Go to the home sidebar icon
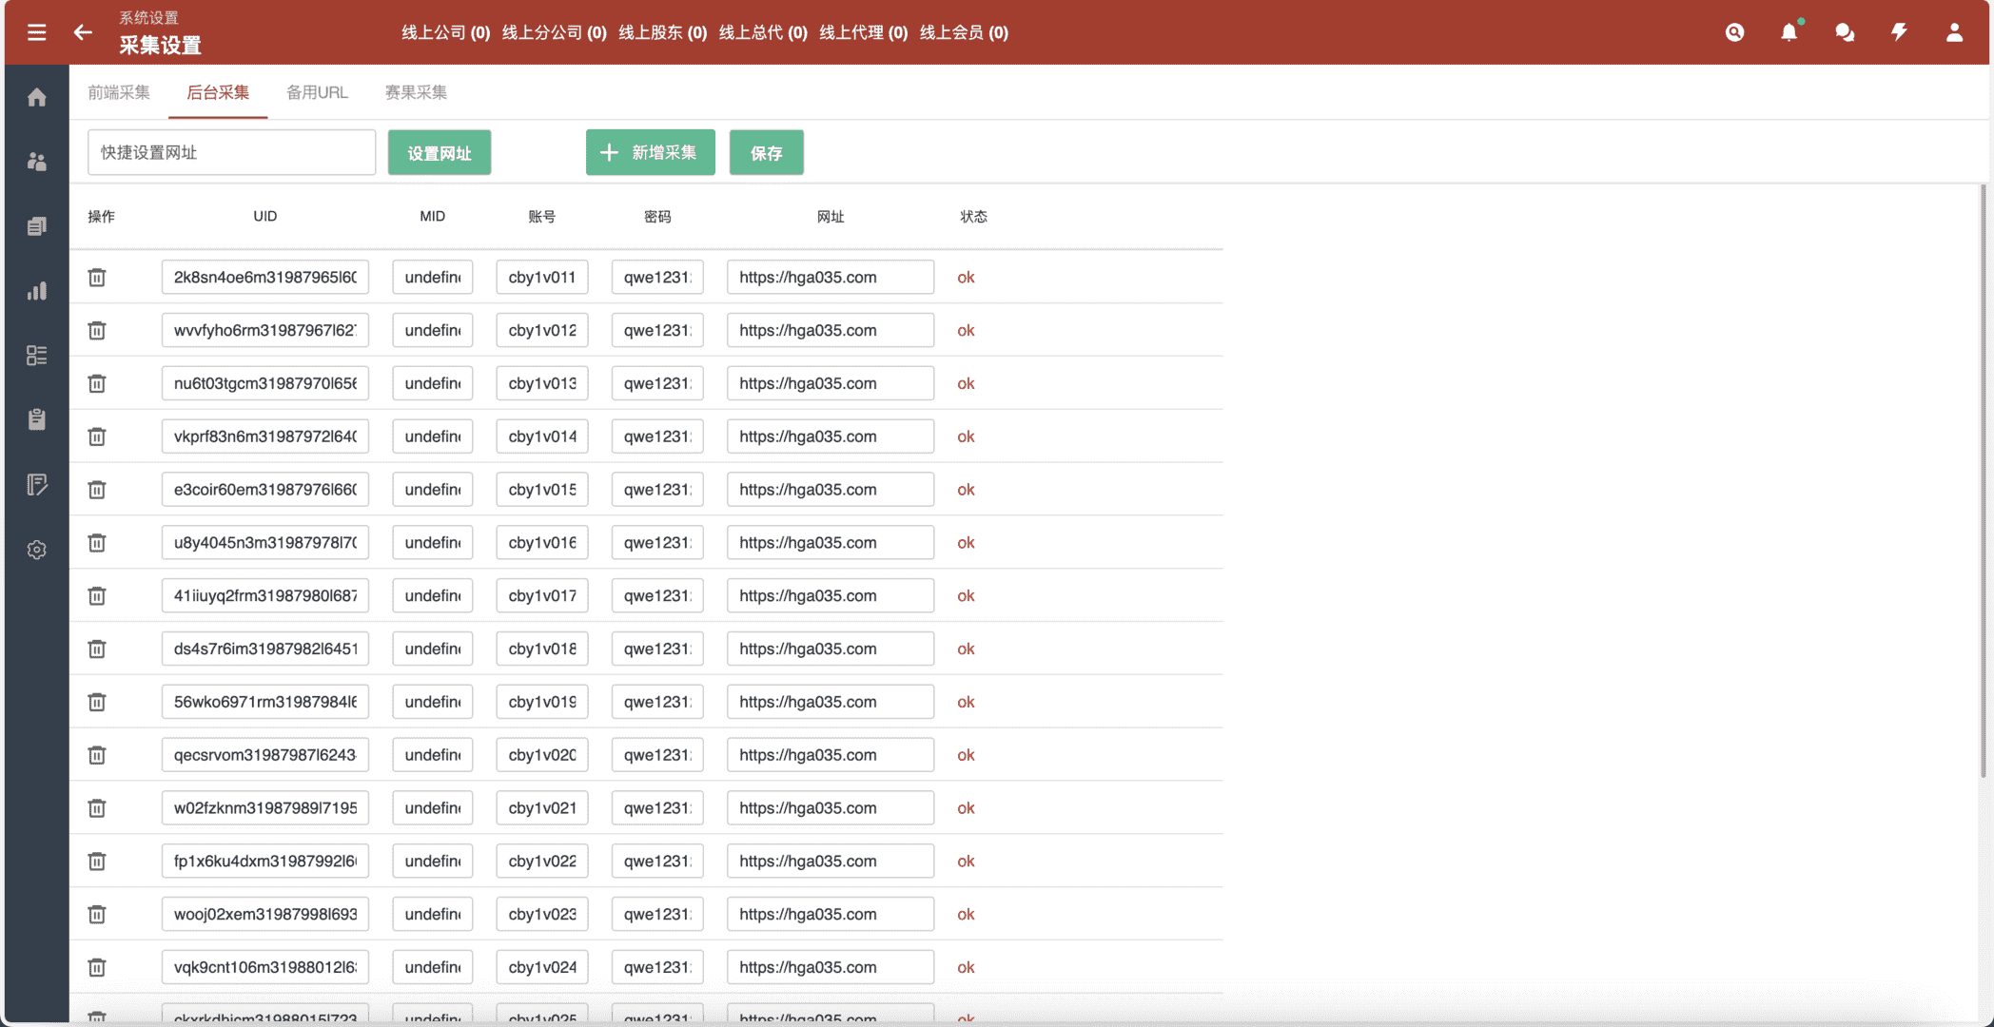Screen dimensions: 1994x1027 pos(36,97)
